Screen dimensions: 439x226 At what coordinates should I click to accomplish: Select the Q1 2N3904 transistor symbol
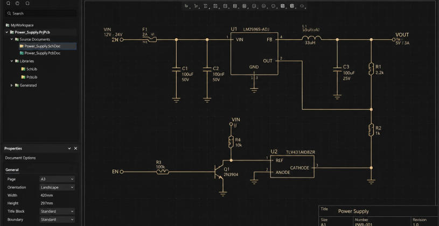click(x=219, y=172)
